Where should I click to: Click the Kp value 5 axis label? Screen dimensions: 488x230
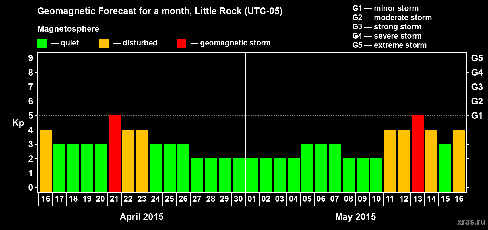[31, 116]
